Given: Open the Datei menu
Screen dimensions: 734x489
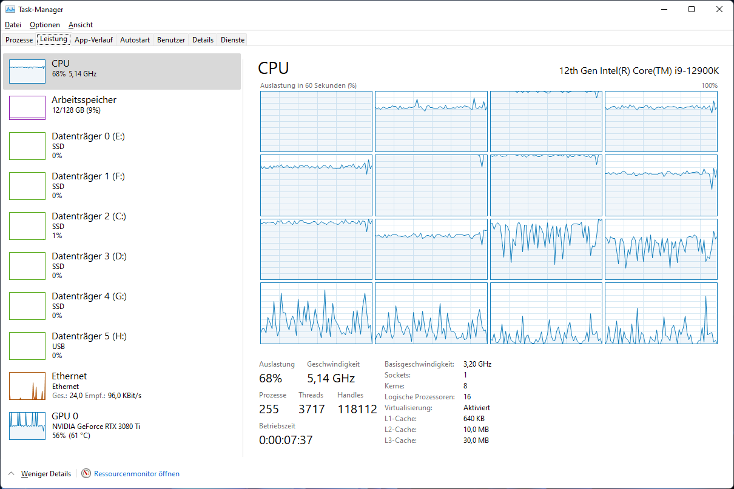Looking at the screenshot, I should [13, 25].
